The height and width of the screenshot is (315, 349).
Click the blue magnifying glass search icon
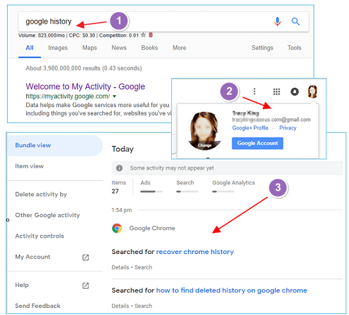[x=295, y=22]
